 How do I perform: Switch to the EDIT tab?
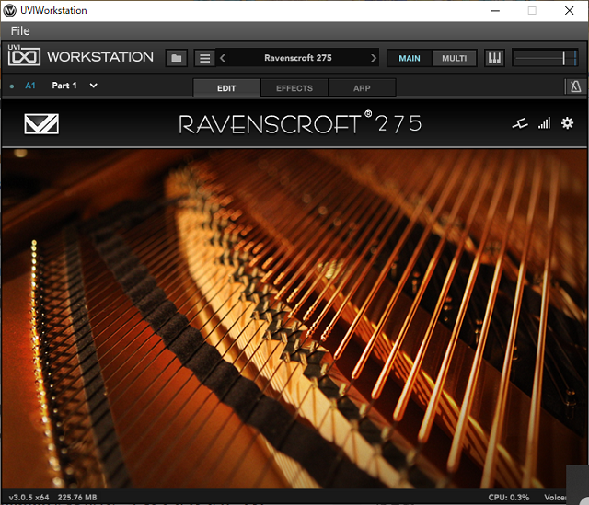click(226, 88)
